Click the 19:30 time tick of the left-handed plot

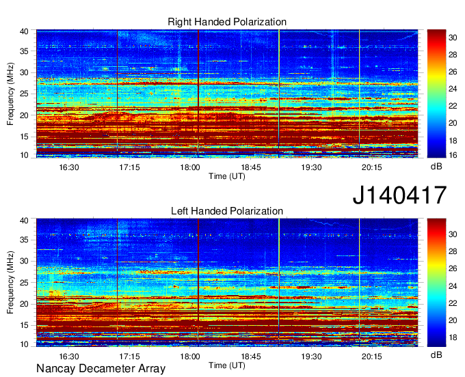tap(311, 357)
